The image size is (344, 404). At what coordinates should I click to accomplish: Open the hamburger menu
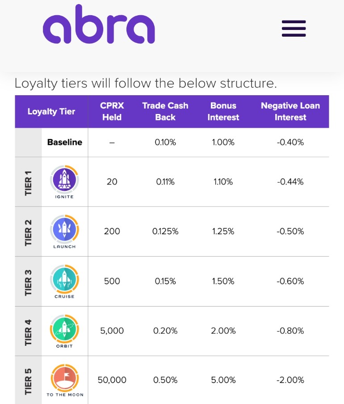294,28
